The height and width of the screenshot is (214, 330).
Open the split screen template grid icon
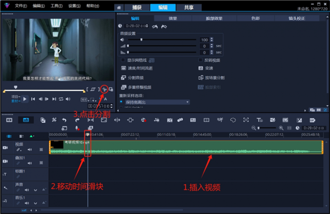pyautogui.click(x=206, y=120)
